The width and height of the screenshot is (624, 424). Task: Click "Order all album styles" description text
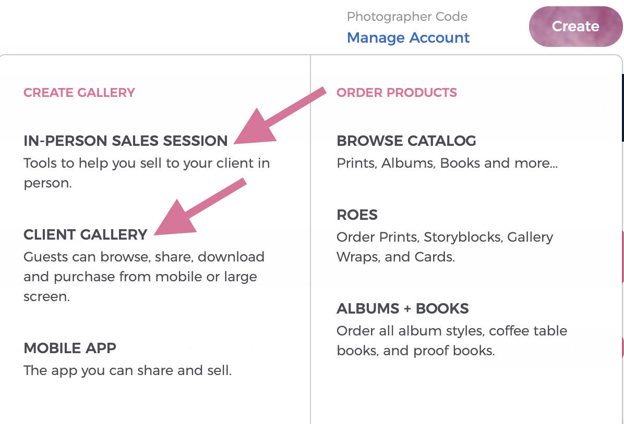452,341
